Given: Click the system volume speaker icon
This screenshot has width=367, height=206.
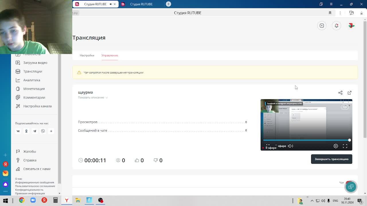Looking at the screenshot, I should (x=323, y=201).
